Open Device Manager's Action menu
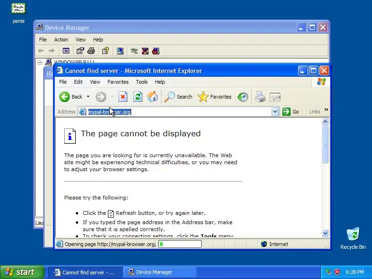 61,40
